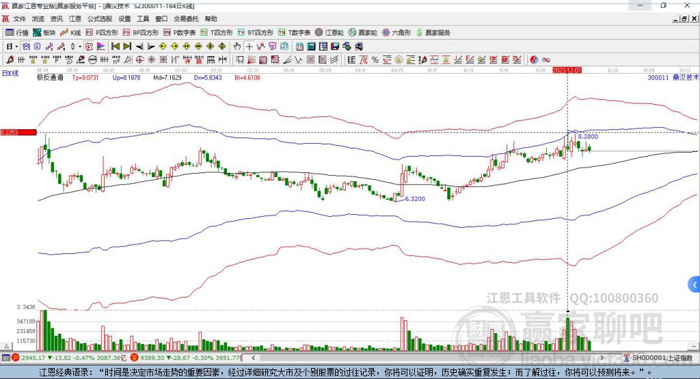Open the calculator tool
This screenshot has width=700, height=379.
pos(311,47)
